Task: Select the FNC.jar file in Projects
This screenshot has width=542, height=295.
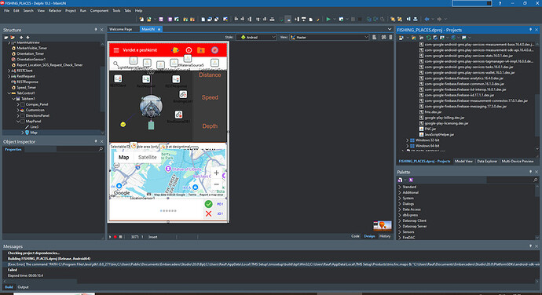Action: 430,129
